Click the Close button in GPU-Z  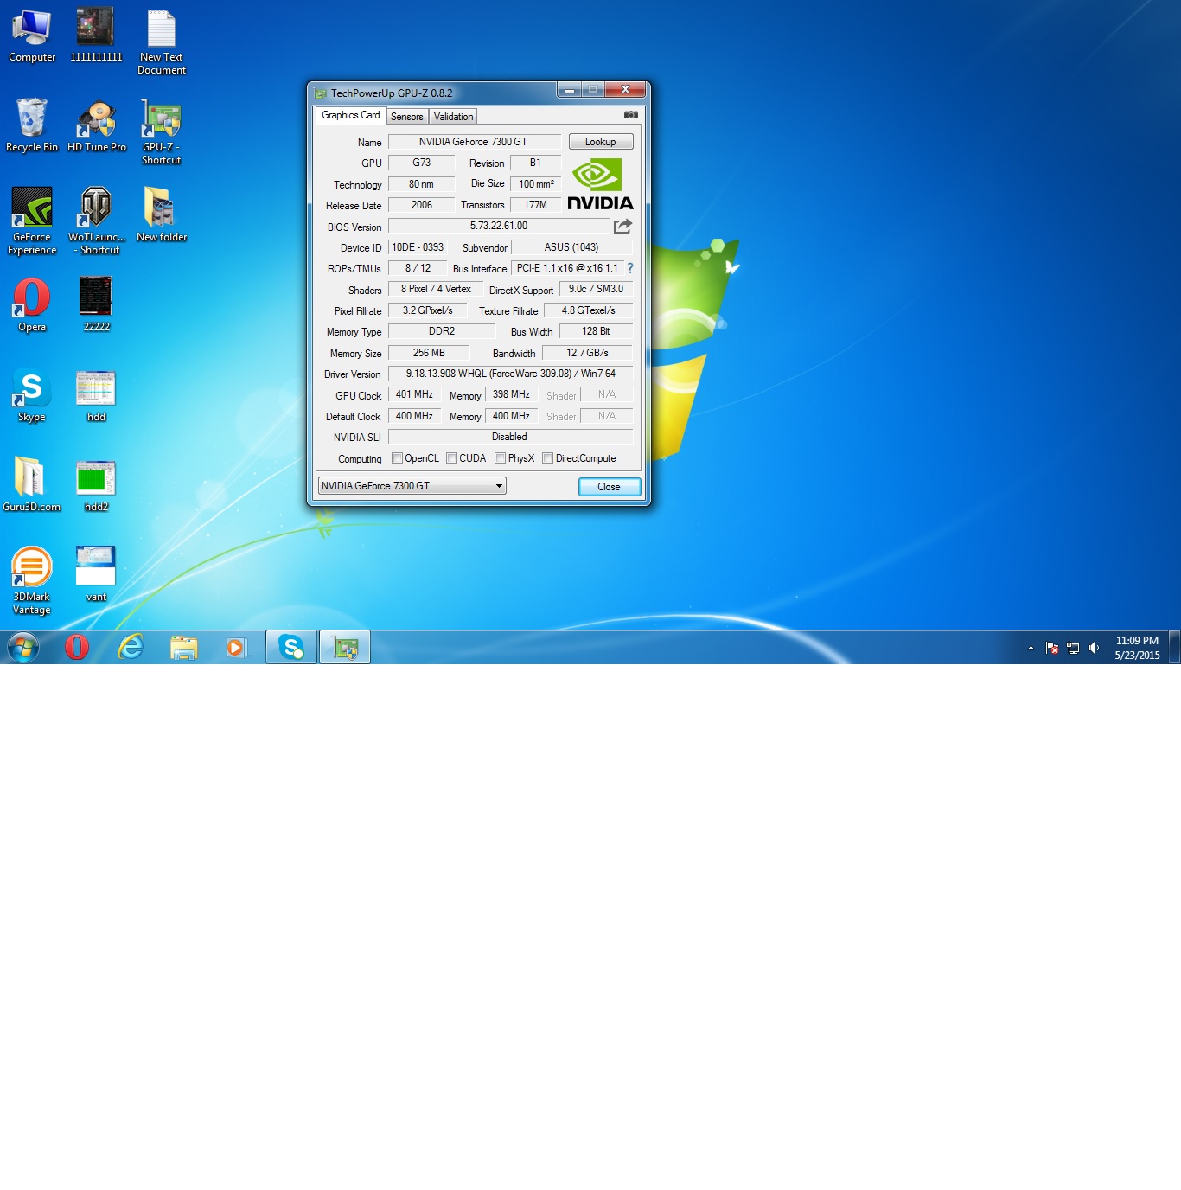(609, 487)
